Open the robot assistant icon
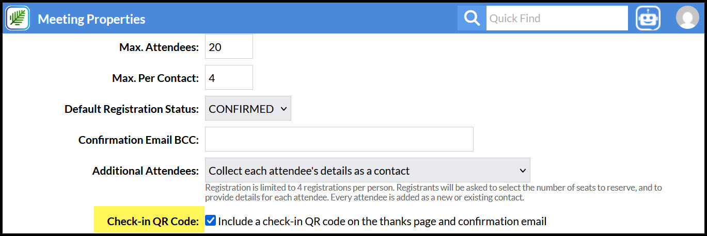707x236 pixels. point(648,19)
